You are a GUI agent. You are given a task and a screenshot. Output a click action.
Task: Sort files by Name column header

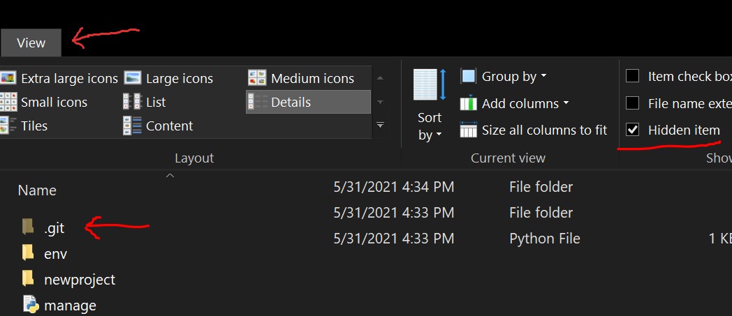pos(37,190)
